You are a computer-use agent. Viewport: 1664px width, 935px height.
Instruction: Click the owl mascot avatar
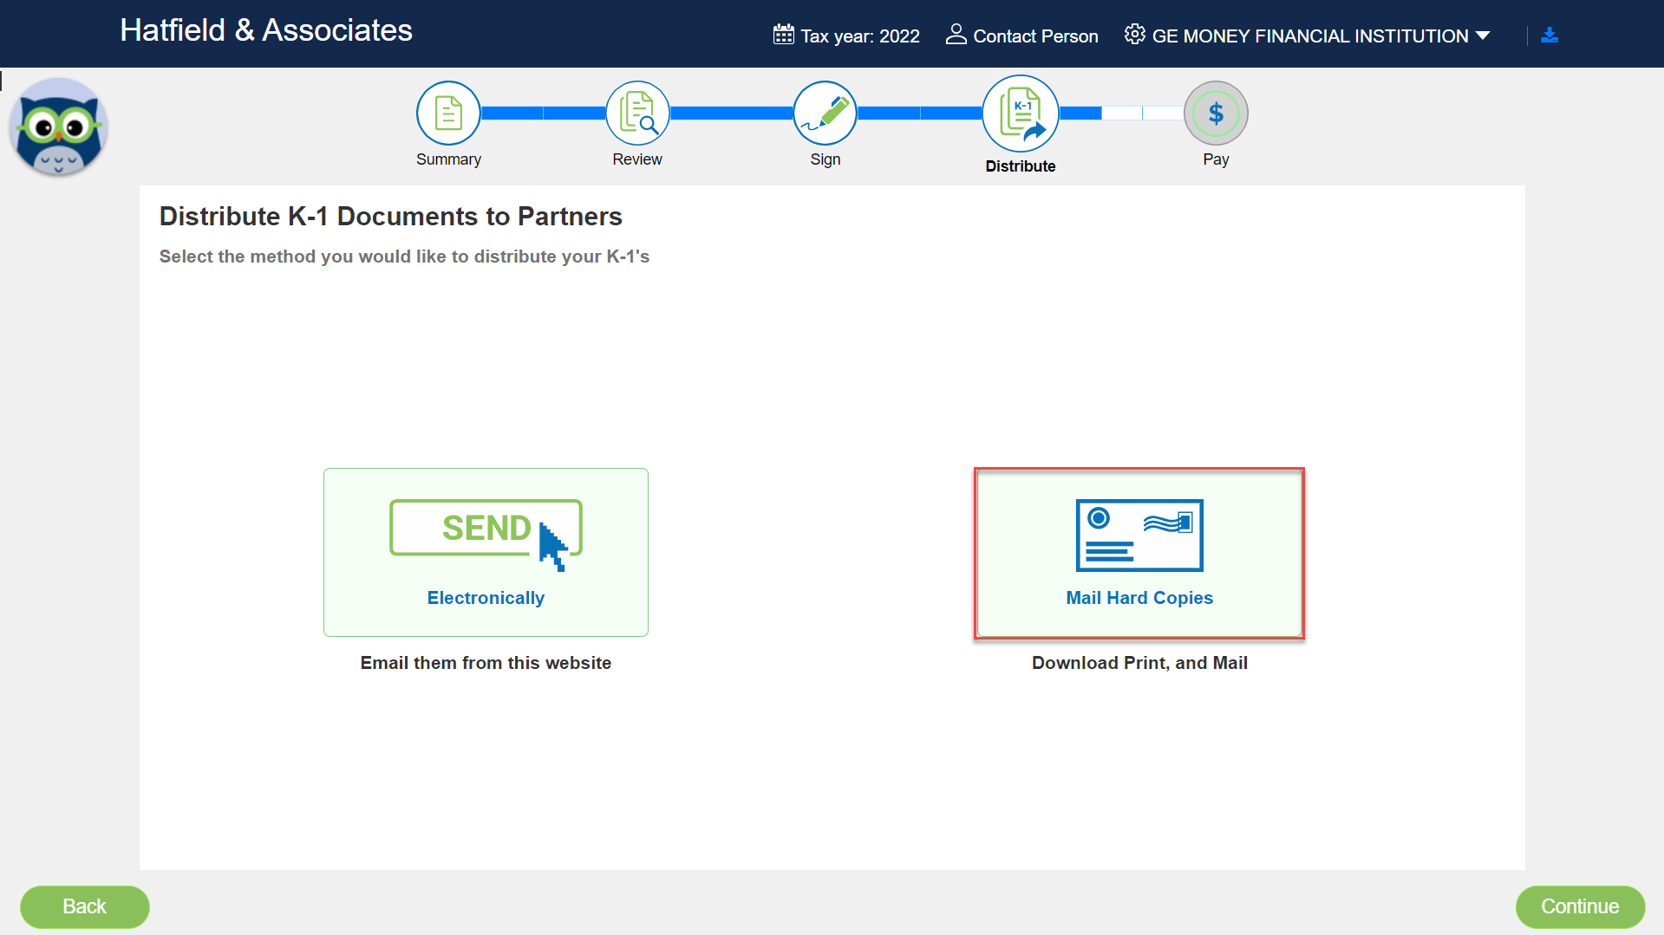click(58, 127)
